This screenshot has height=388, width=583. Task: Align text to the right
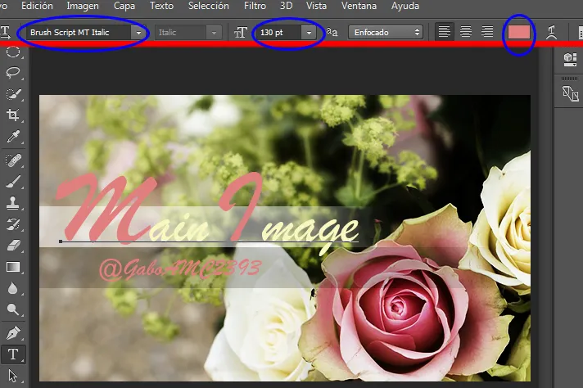[487, 32]
